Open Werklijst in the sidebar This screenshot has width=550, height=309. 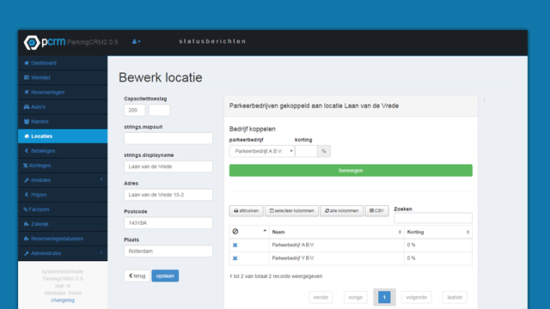click(x=63, y=77)
